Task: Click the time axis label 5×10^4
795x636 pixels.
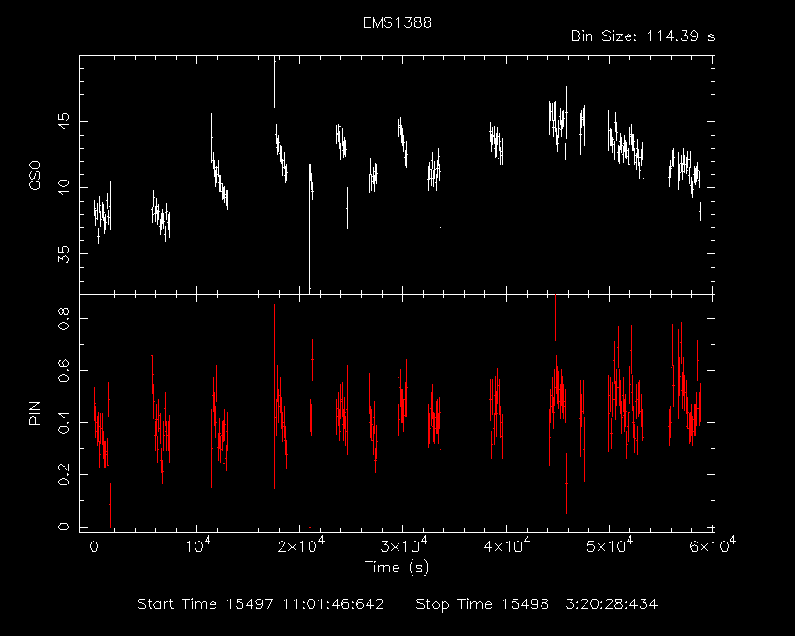Action: (x=611, y=545)
